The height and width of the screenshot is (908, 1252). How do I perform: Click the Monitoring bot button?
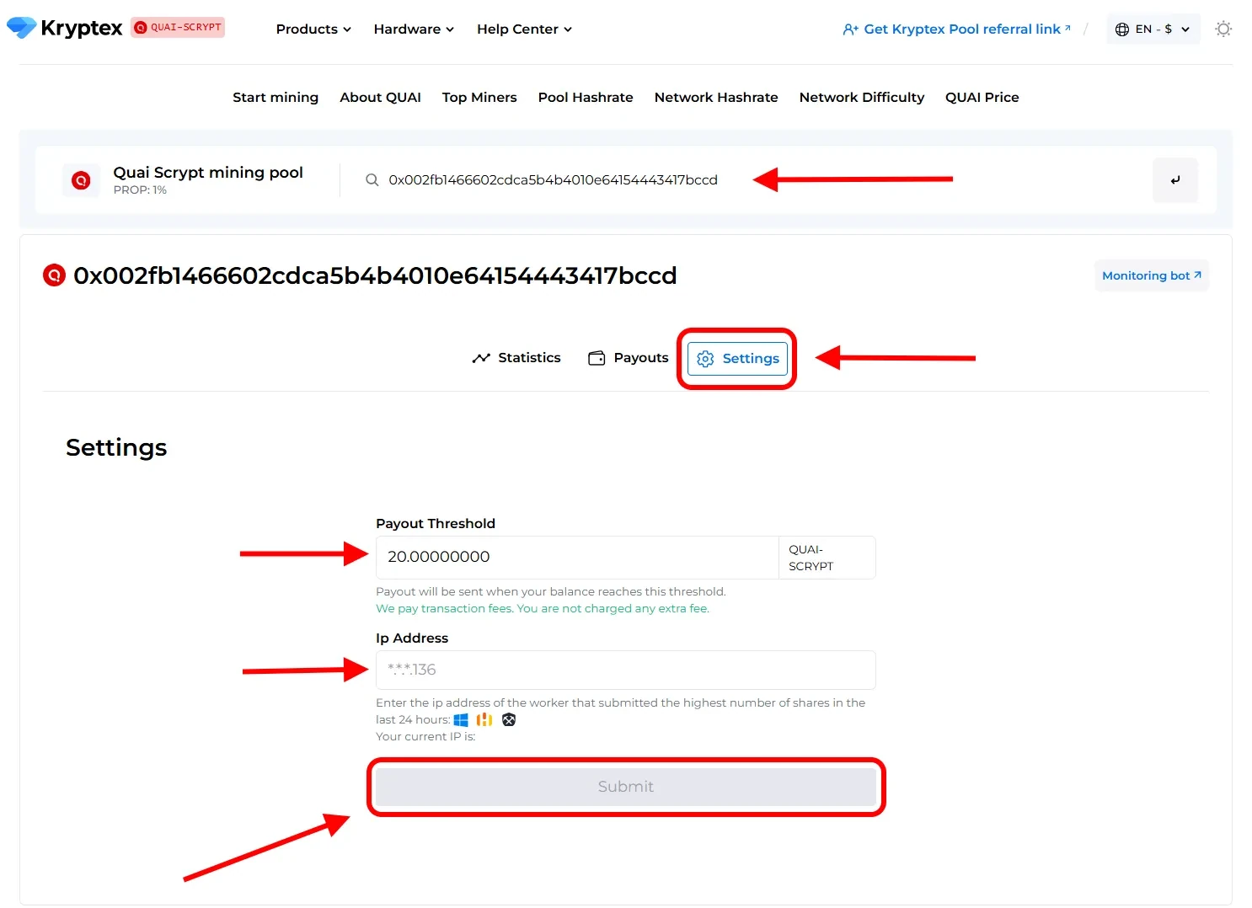tap(1152, 275)
